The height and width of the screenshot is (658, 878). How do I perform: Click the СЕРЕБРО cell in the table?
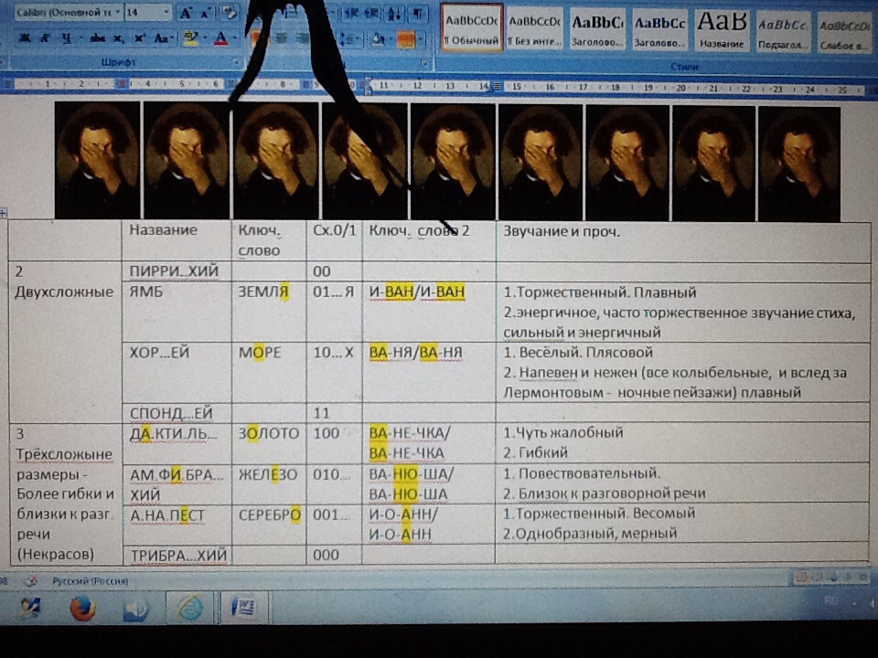tap(269, 525)
